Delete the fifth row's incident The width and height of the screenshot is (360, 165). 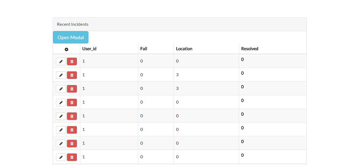72,116
